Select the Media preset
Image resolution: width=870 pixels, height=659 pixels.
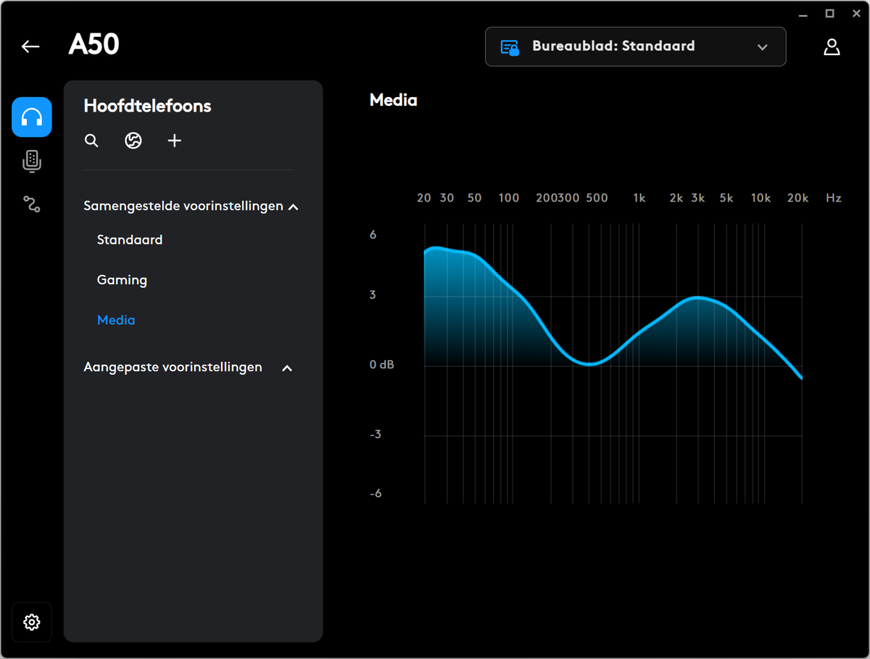click(x=116, y=320)
